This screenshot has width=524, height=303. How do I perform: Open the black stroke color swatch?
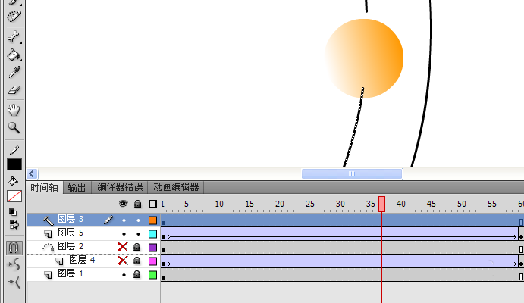pos(14,164)
